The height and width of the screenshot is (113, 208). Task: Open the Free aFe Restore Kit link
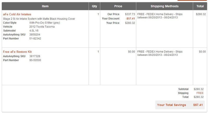17,52
